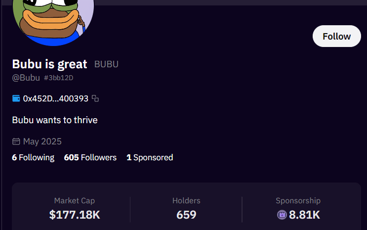367x230 pixels.
Task: Click the Follow button
Action: coord(337,36)
